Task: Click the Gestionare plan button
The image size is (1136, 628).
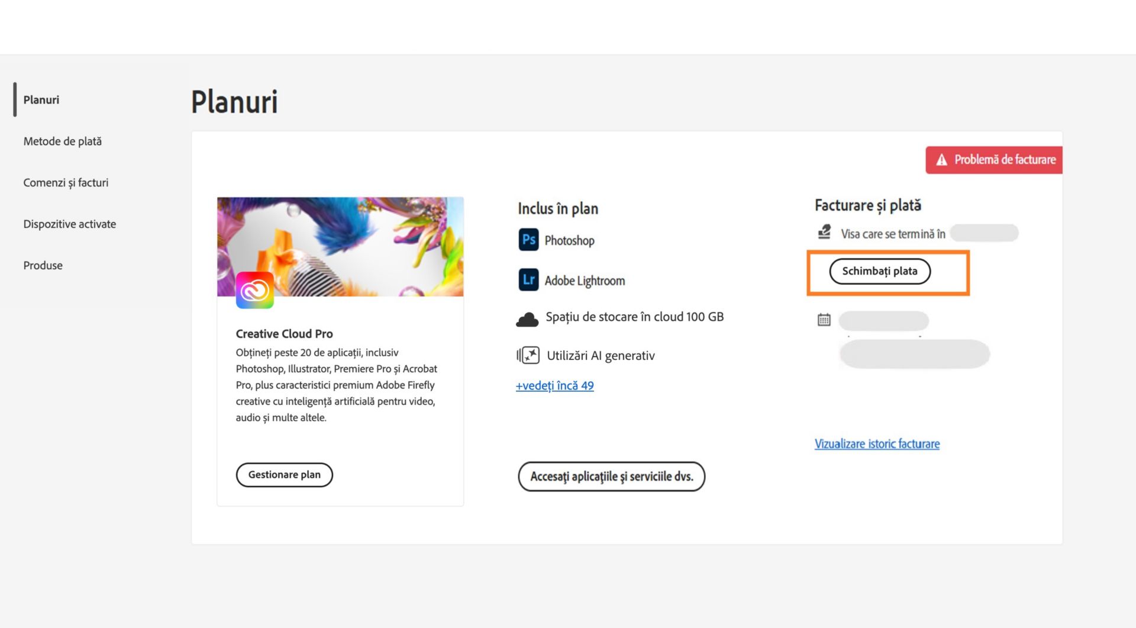Action: (x=284, y=475)
